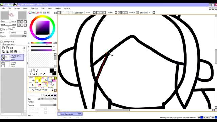This screenshot has width=217, height=122.
Task: Select the rectangular selection tool
Action: point(30,70)
